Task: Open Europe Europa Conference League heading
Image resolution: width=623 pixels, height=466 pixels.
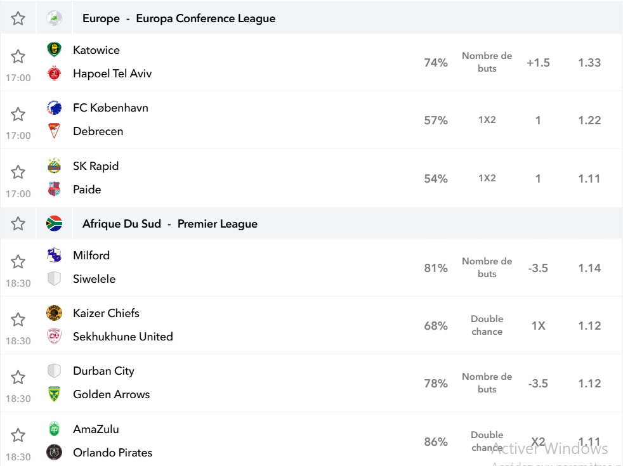Action: pos(179,18)
